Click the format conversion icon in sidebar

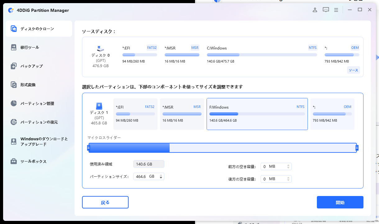point(14,85)
